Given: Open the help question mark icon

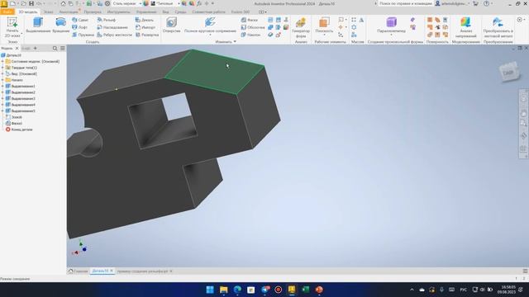Looking at the screenshot, I should 486,3.
